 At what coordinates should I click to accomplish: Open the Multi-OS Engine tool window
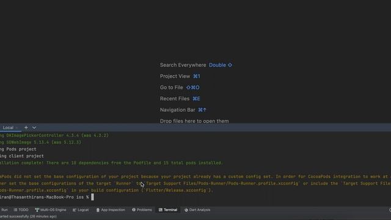click(51, 210)
